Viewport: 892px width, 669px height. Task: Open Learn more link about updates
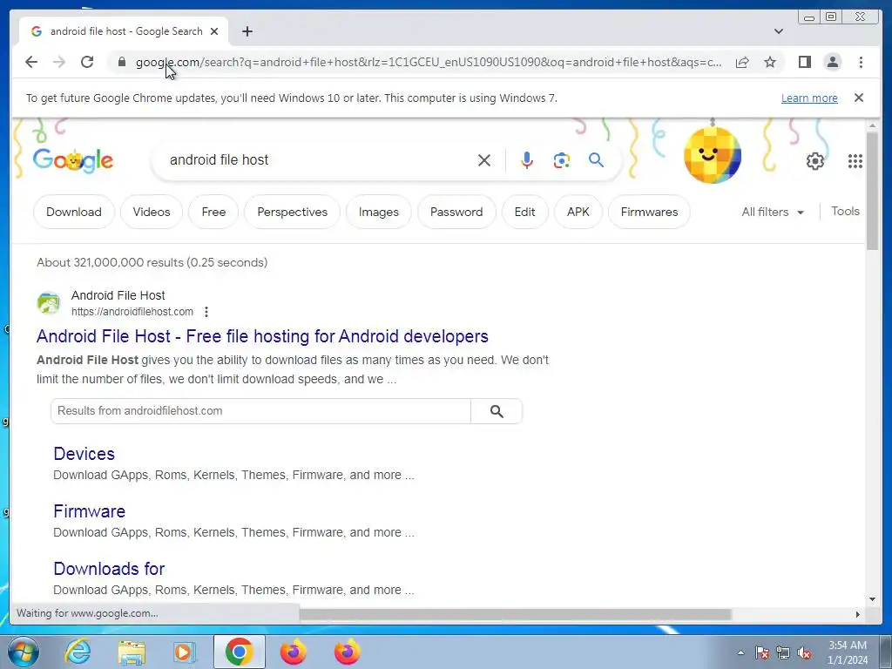[809, 98]
